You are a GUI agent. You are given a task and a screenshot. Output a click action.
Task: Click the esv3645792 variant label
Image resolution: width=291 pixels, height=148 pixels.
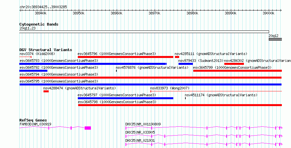click(59, 68)
